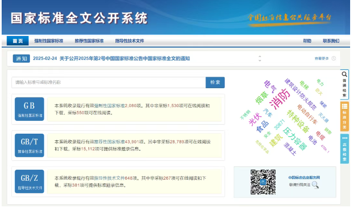Click the 43,901 count in GB/T description

(132, 142)
